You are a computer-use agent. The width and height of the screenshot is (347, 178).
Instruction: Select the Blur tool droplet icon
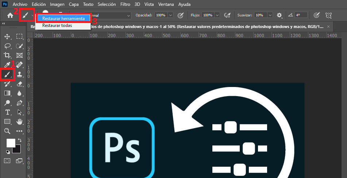pos(19,93)
